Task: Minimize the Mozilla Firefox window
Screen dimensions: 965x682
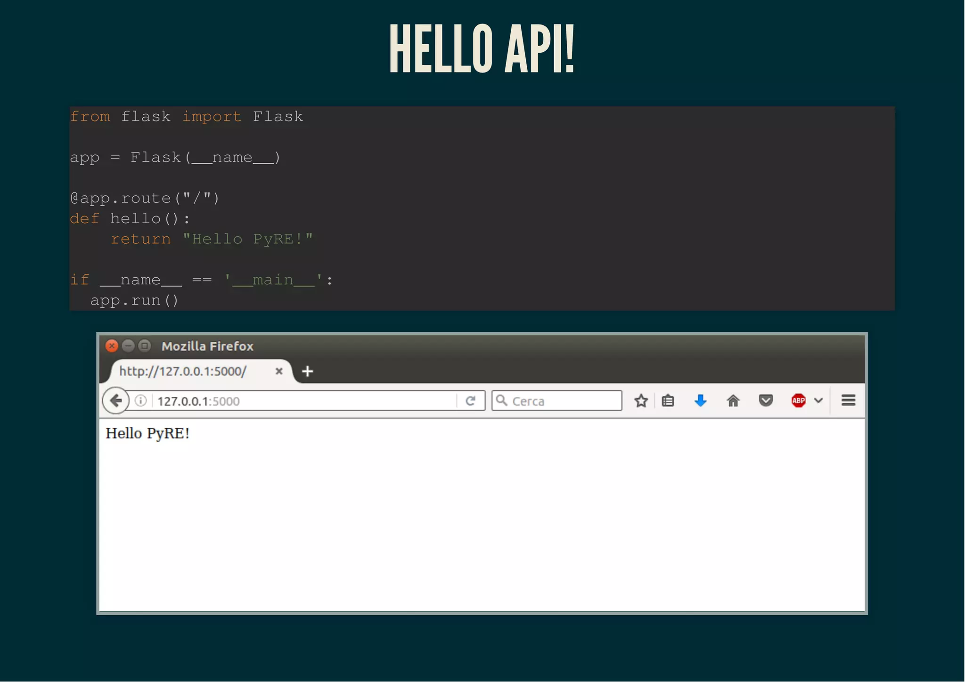Action: pyautogui.click(x=128, y=346)
